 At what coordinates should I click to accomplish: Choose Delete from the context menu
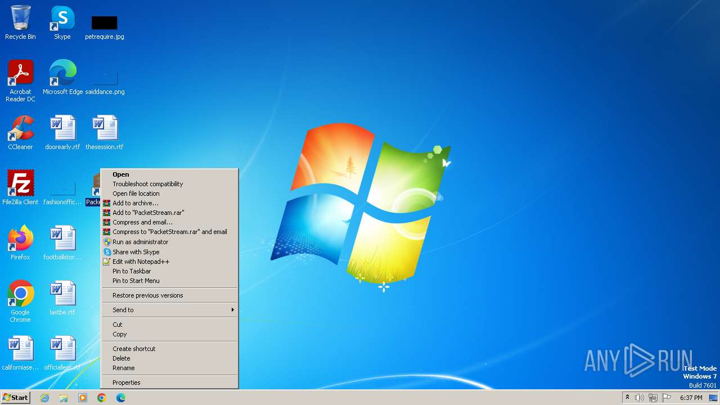[169, 358]
